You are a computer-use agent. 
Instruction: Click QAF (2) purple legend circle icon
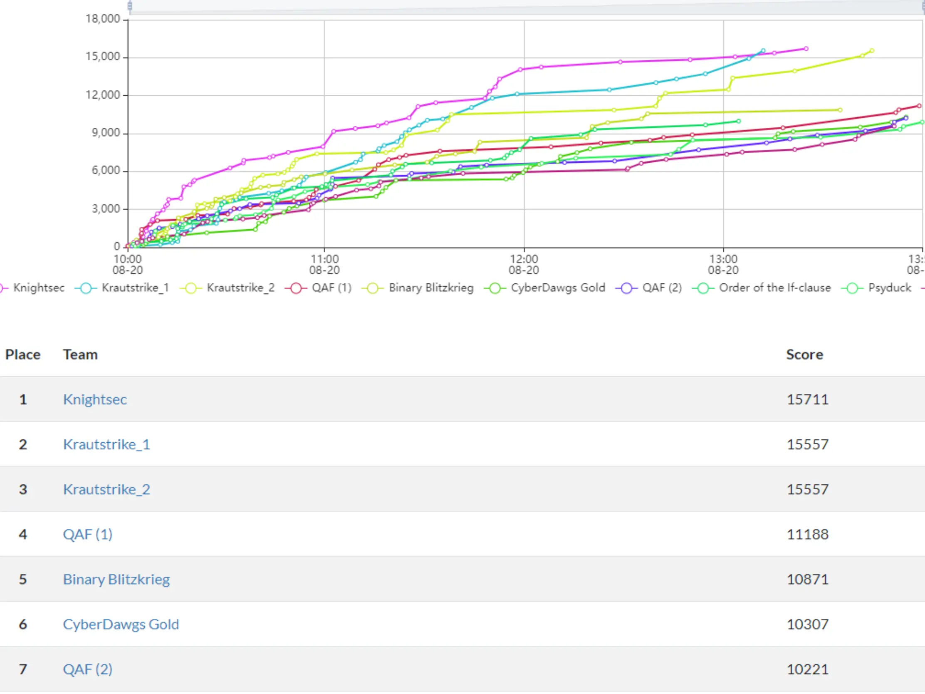coord(626,288)
